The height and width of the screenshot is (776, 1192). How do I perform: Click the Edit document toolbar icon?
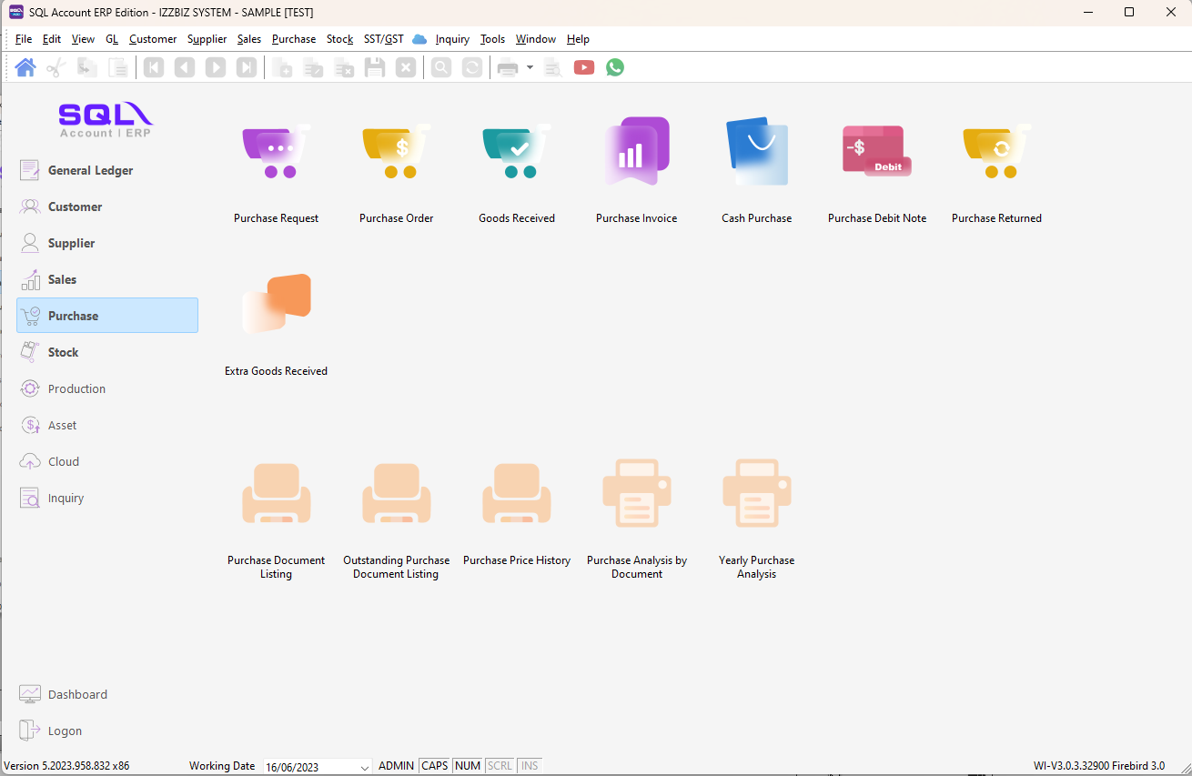coord(314,67)
